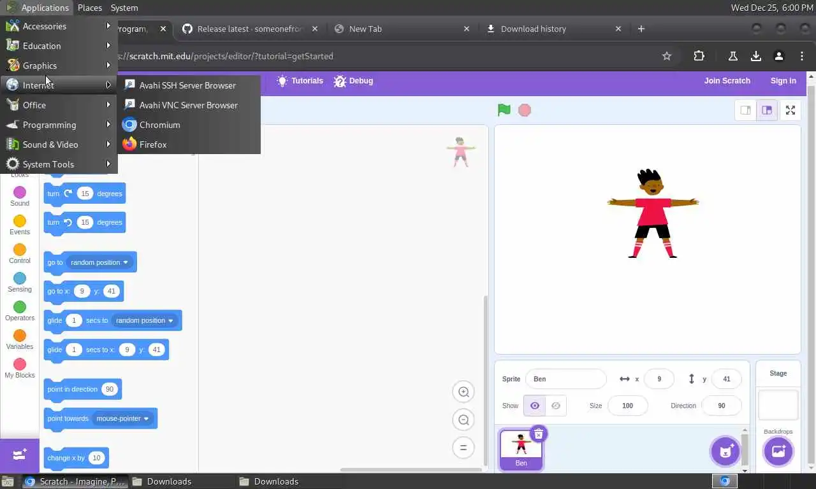Image resolution: width=816 pixels, height=489 pixels.
Task: Click the Direction field showing 90
Action: tap(722, 406)
